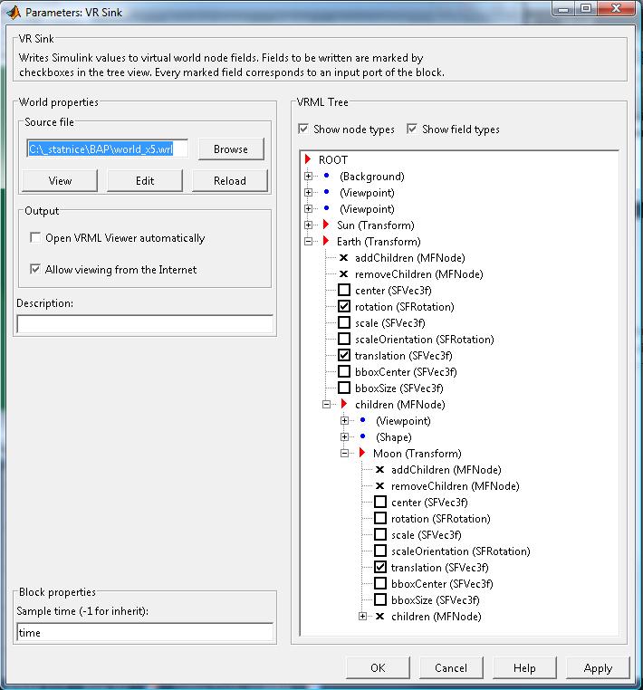Viewport: 643px width, 690px height.
Task: Click the X icon of Earth addChildren
Action: pyautogui.click(x=344, y=257)
